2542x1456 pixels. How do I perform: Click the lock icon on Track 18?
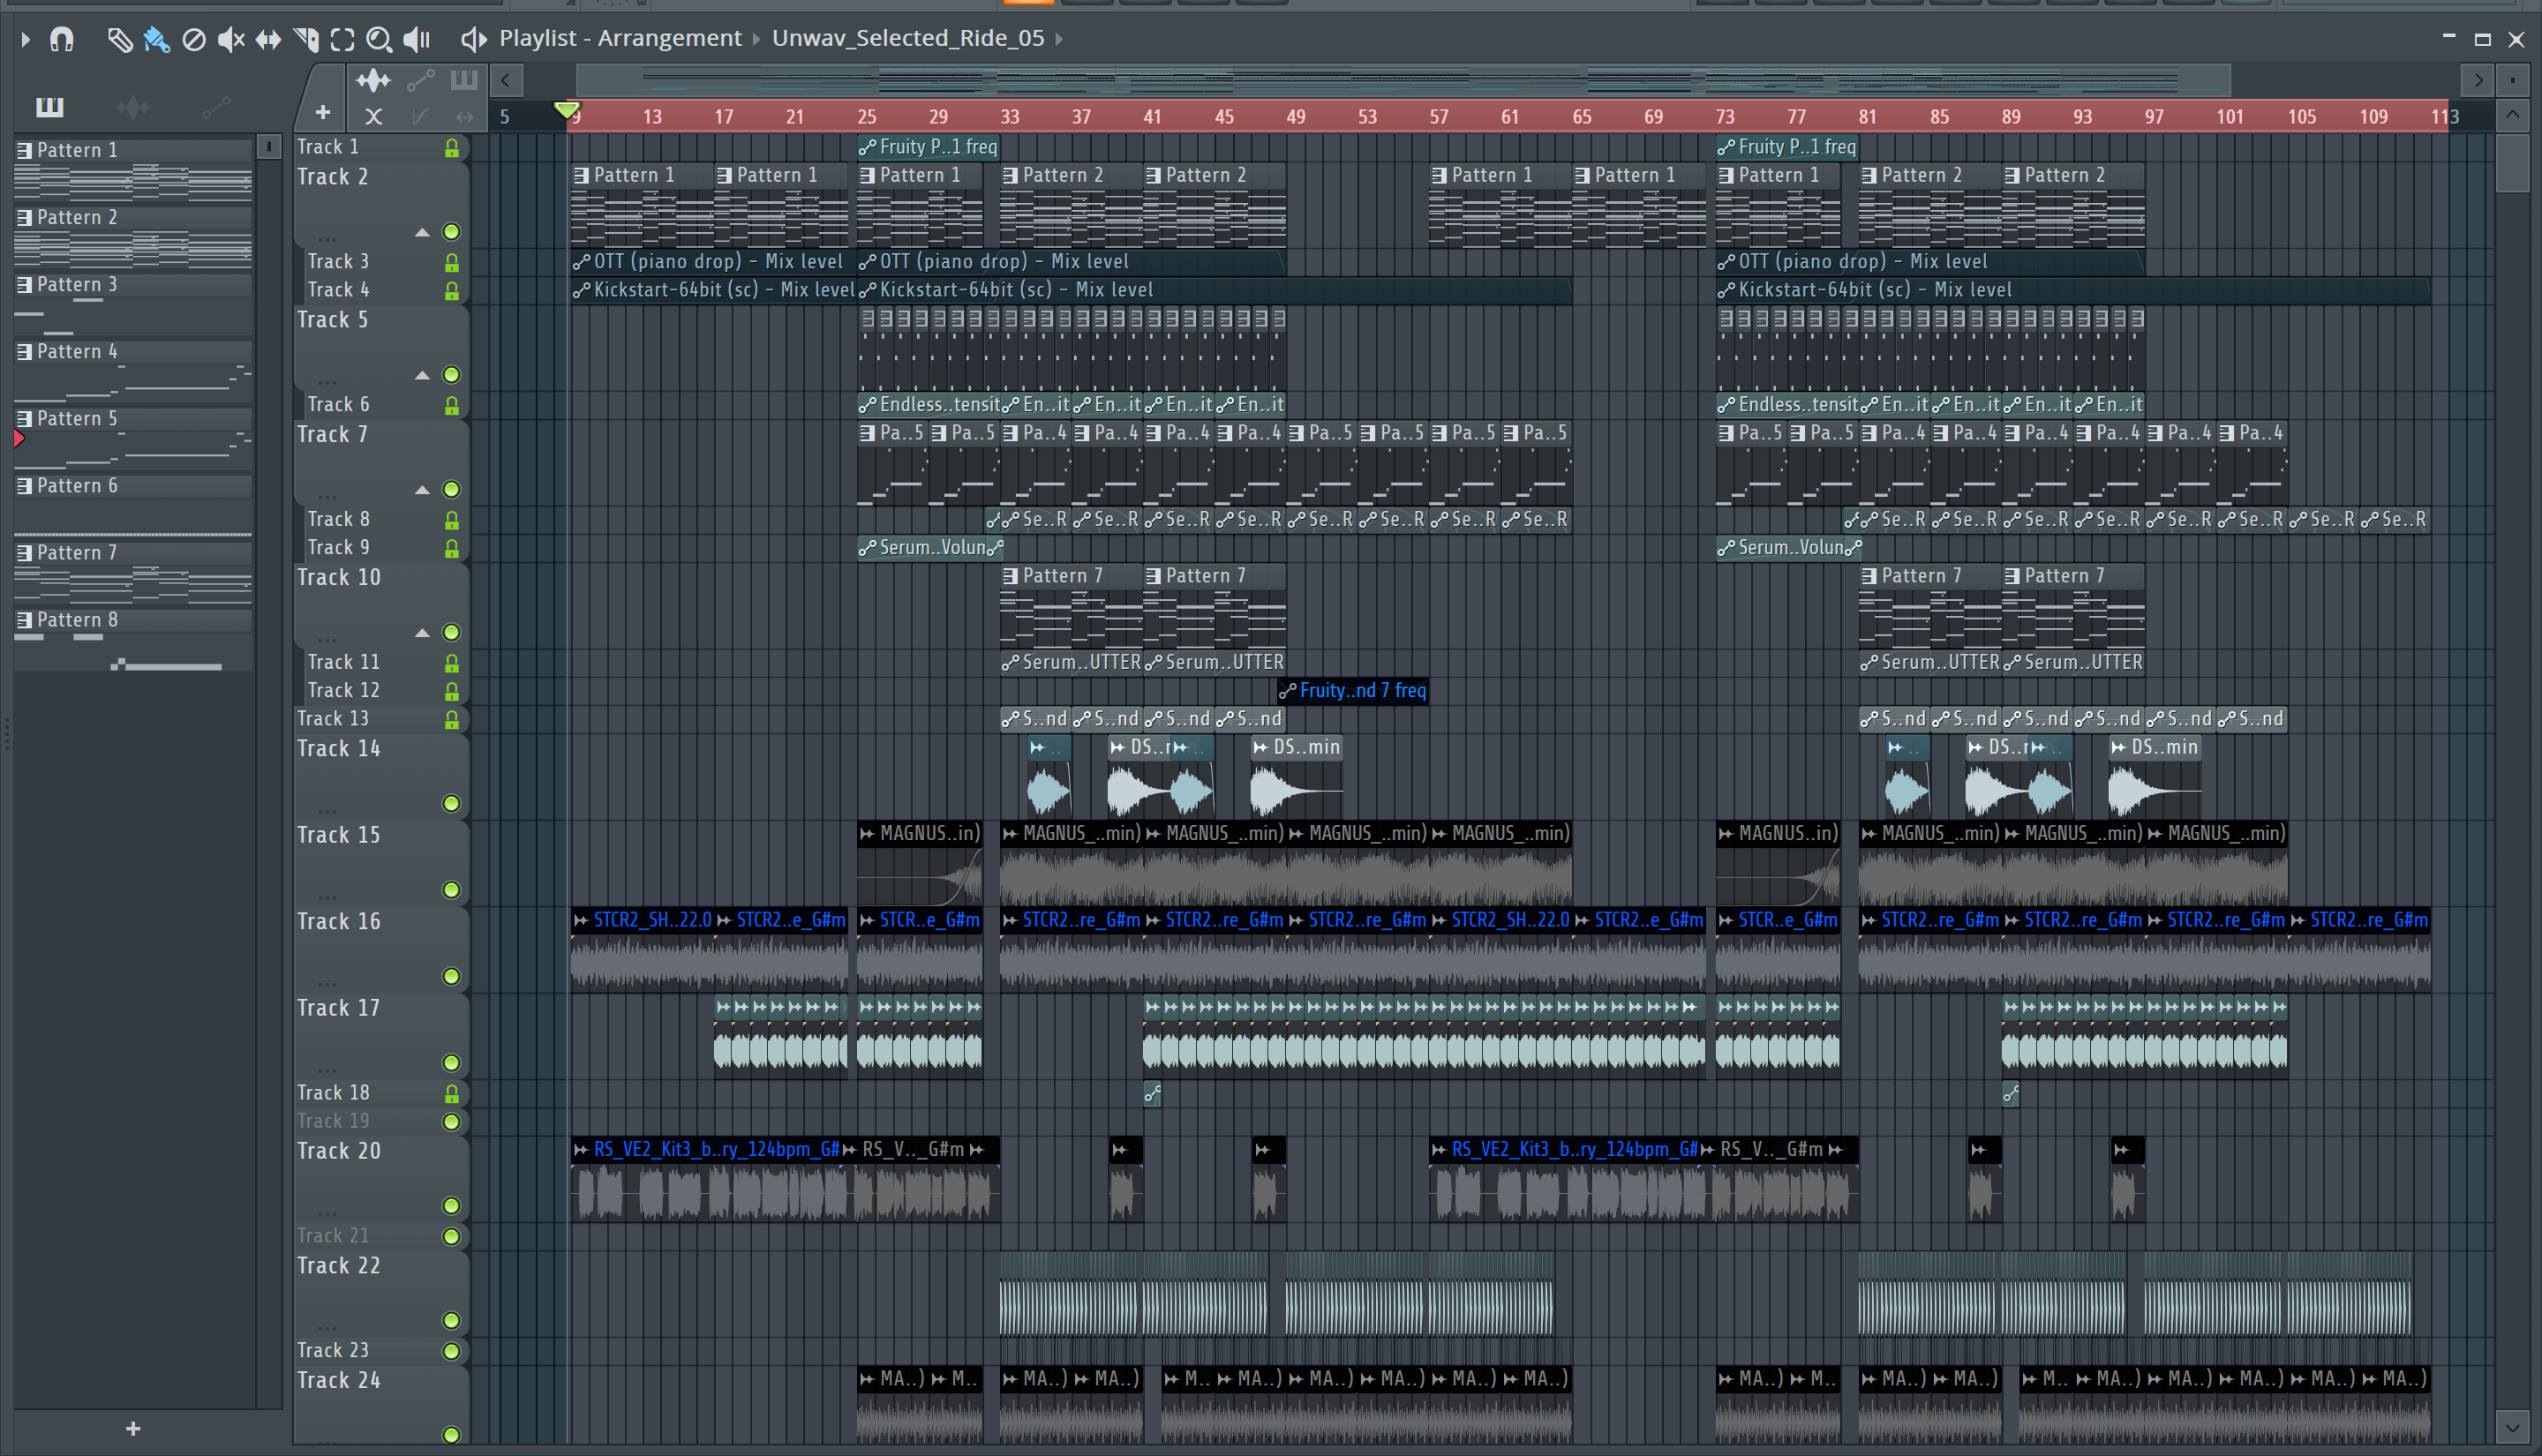[452, 1094]
